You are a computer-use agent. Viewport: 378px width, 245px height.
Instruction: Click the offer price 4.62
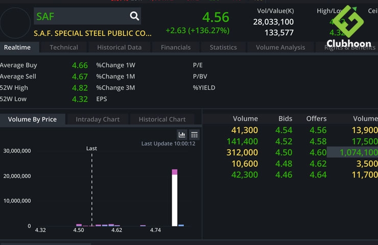[x=318, y=164]
